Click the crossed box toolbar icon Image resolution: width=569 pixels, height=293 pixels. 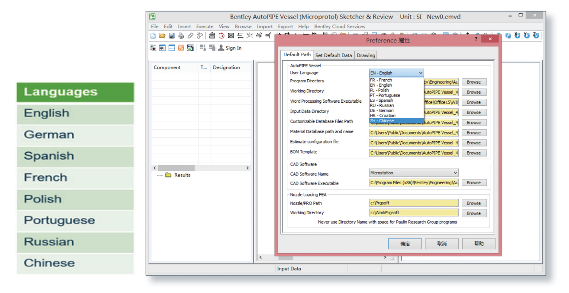coord(231,35)
